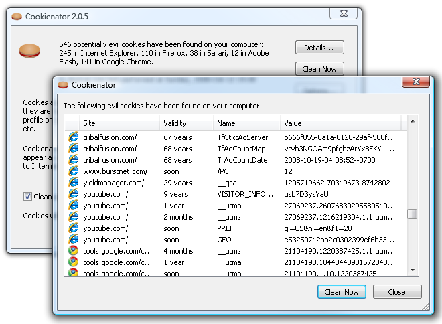Click the /PC cookie name cell
The height and width of the screenshot is (324, 442).
(x=223, y=171)
